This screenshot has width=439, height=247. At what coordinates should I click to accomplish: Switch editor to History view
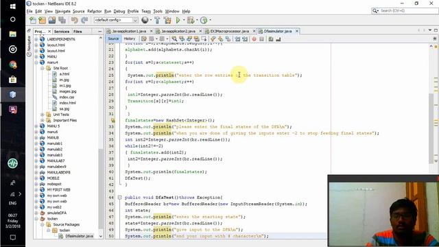[x=130, y=38]
